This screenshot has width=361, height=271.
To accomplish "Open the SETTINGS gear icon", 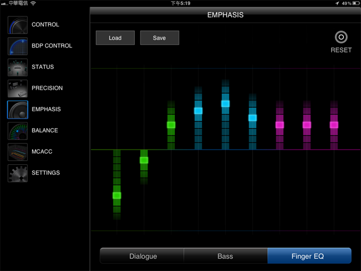I will pos(17,173).
